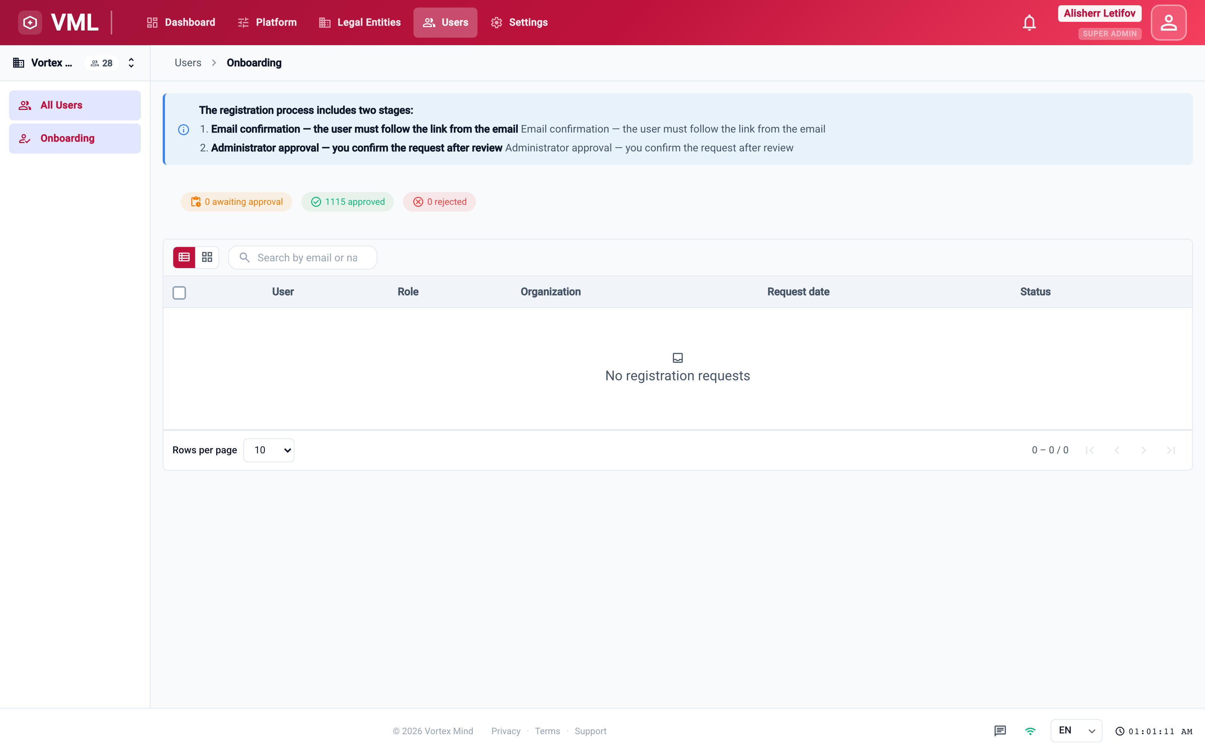Click the 28 members count badge
The image size is (1205, 753).
coord(102,63)
